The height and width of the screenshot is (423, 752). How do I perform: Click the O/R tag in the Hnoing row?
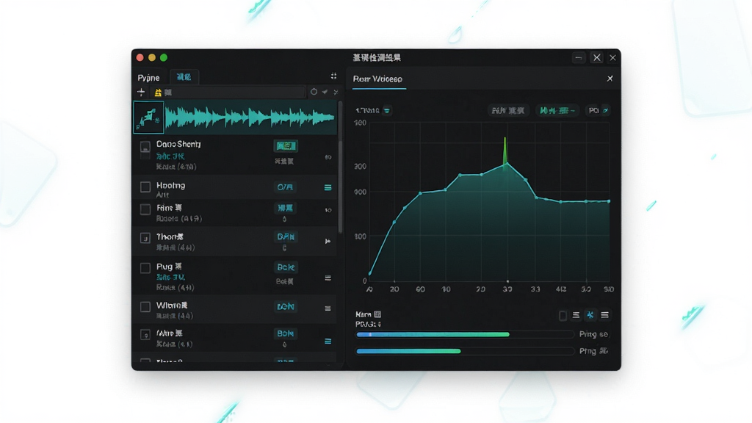click(x=285, y=187)
